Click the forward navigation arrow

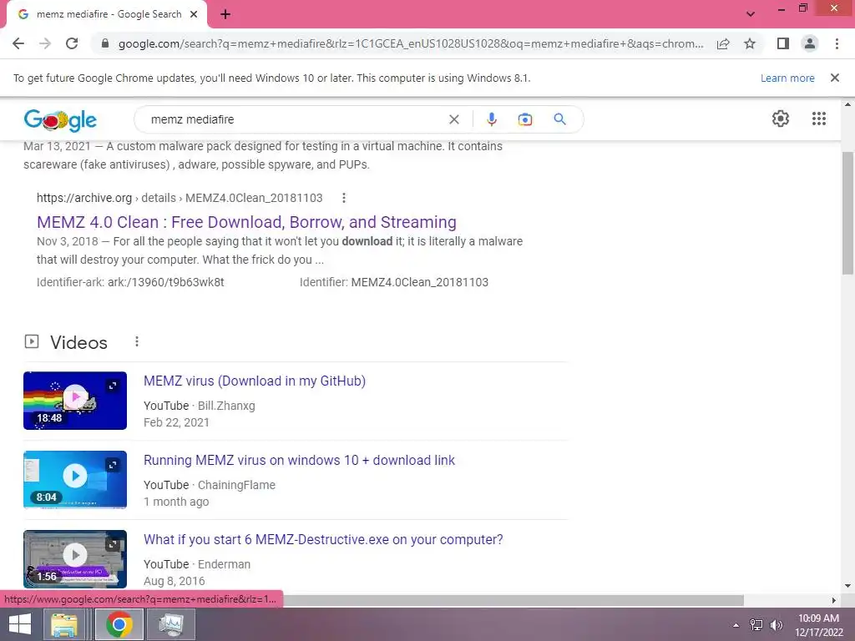pyautogui.click(x=45, y=43)
